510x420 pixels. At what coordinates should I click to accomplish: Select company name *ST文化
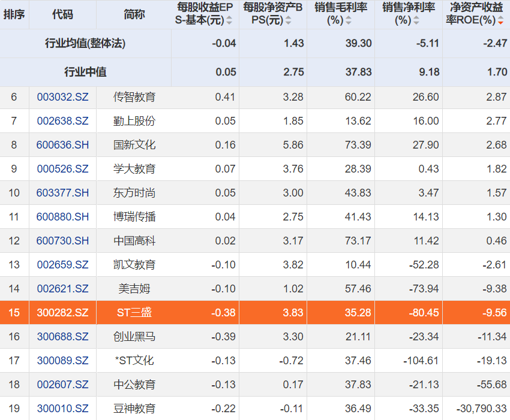tap(134, 361)
